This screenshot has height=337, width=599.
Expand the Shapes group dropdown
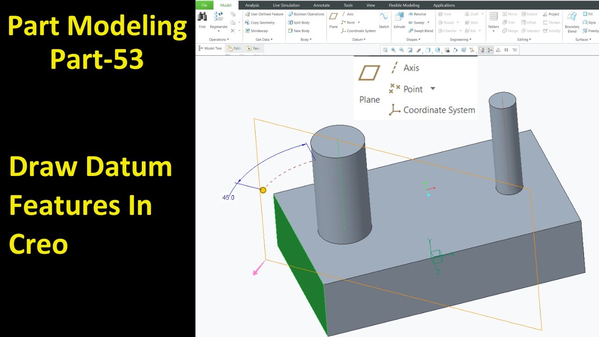click(x=413, y=40)
